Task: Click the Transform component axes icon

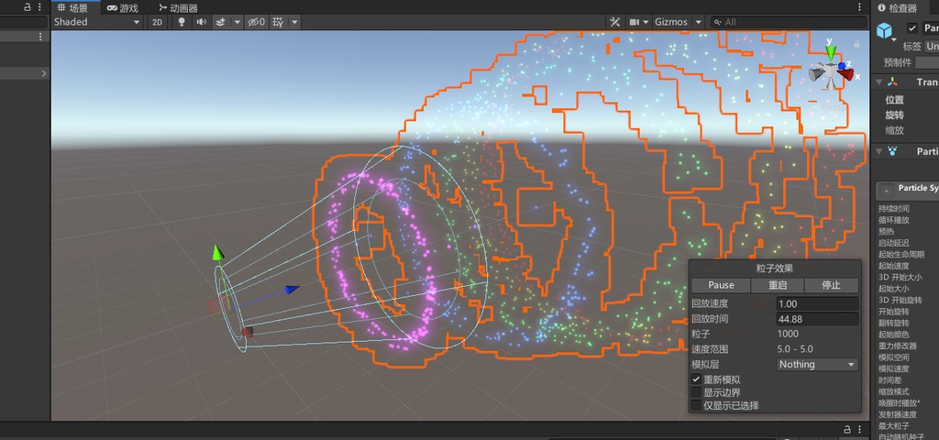Action: pos(892,82)
